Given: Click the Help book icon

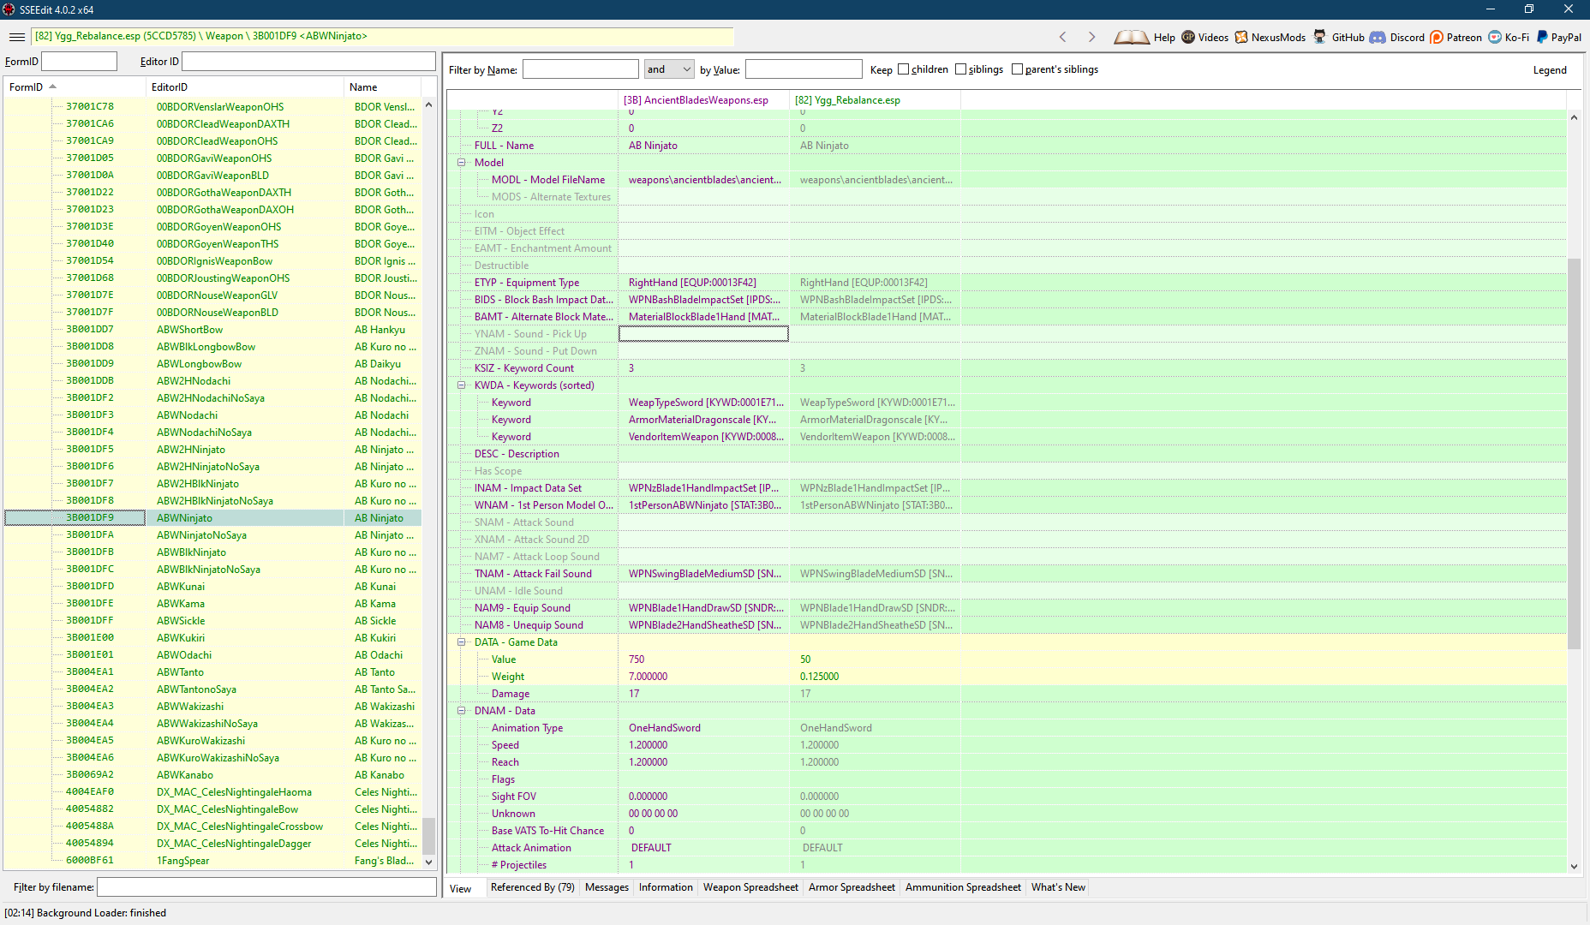Looking at the screenshot, I should coord(1131,37).
